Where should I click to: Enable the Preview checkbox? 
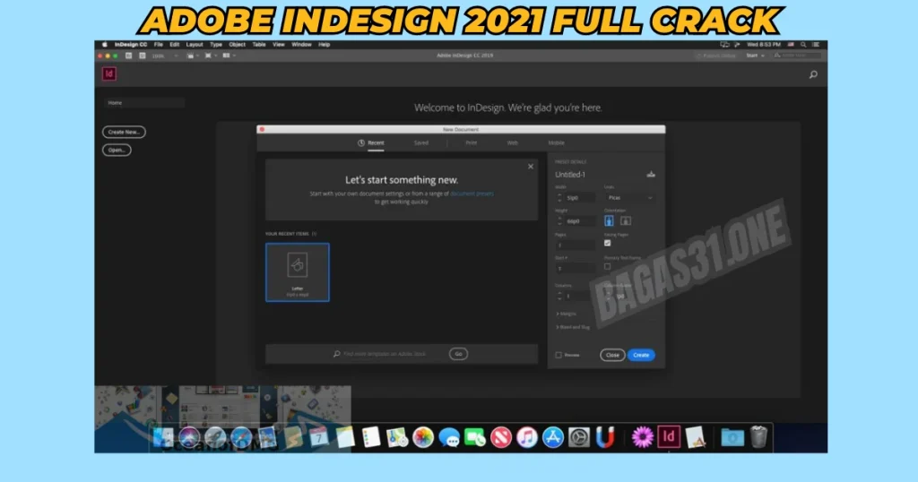(x=559, y=355)
